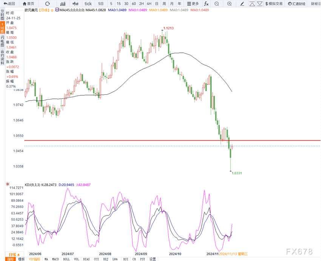This screenshot has width=321, height=261.
Task: Select the BOLL indicator tab
Action: pos(66,259)
